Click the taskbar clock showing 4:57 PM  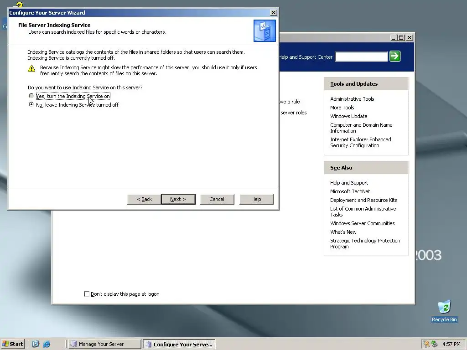(451, 344)
